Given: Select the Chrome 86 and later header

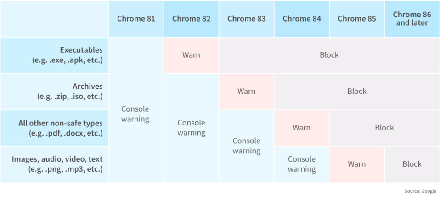Looking at the screenshot, I should tap(412, 19).
